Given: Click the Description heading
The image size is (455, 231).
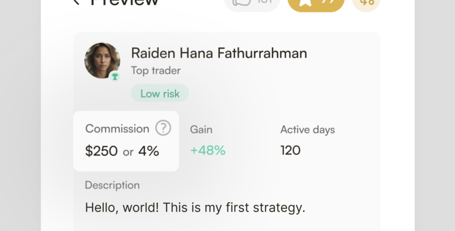Looking at the screenshot, I should 112,185.
